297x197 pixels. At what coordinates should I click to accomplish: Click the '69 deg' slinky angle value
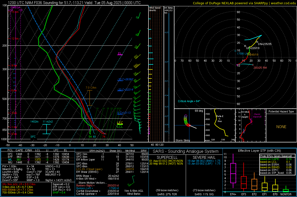(x=199, y=111)
